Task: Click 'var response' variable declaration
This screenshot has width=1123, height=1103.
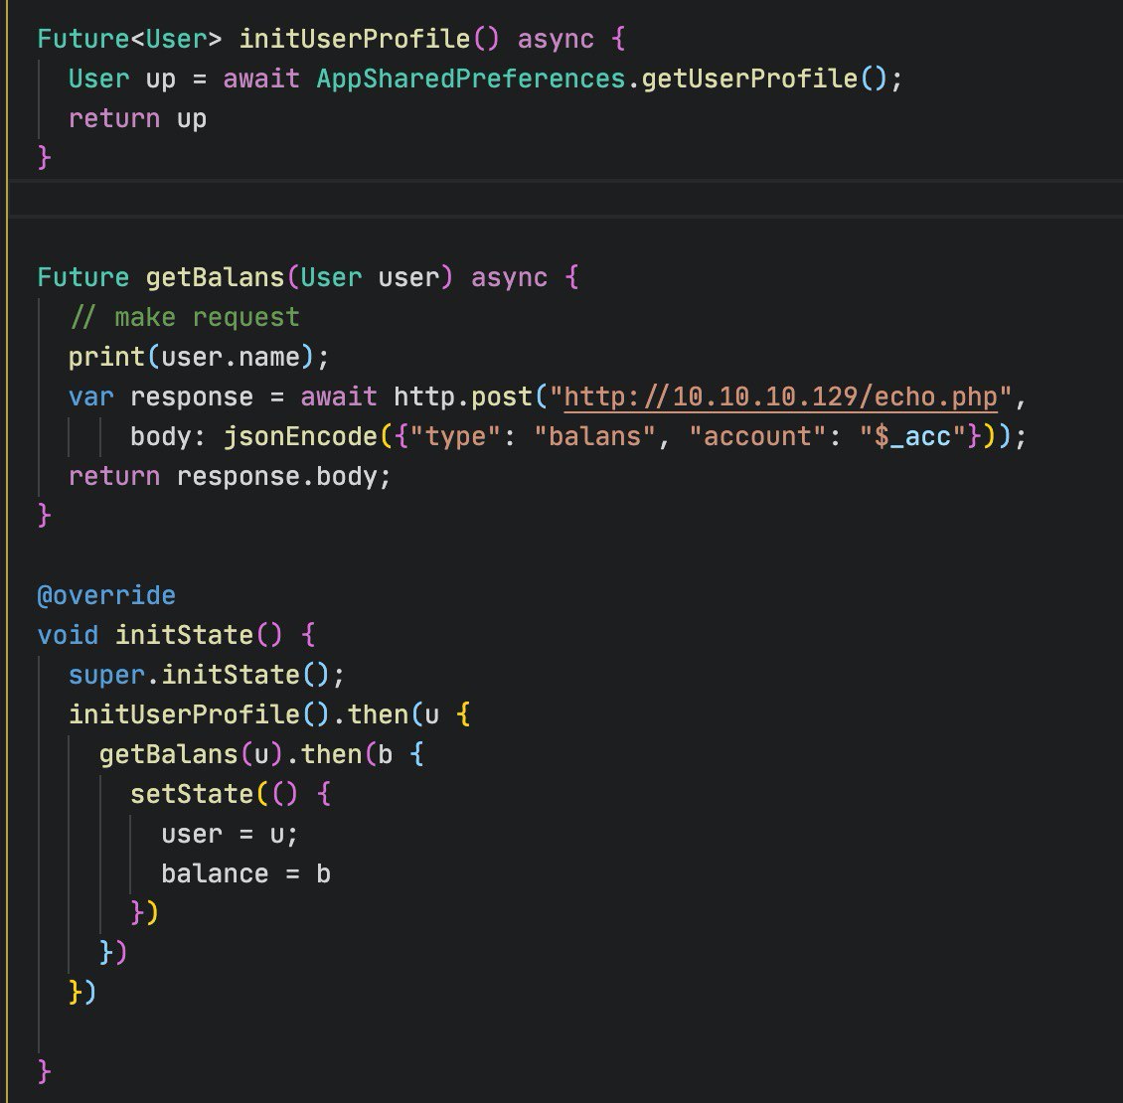Action: tap(160, 396)
